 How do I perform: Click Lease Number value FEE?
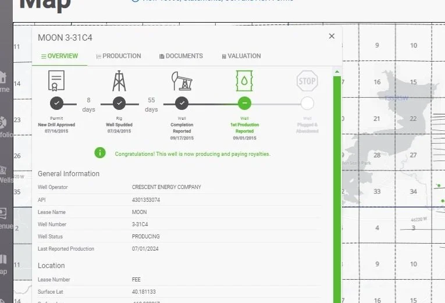click(136, 280)
